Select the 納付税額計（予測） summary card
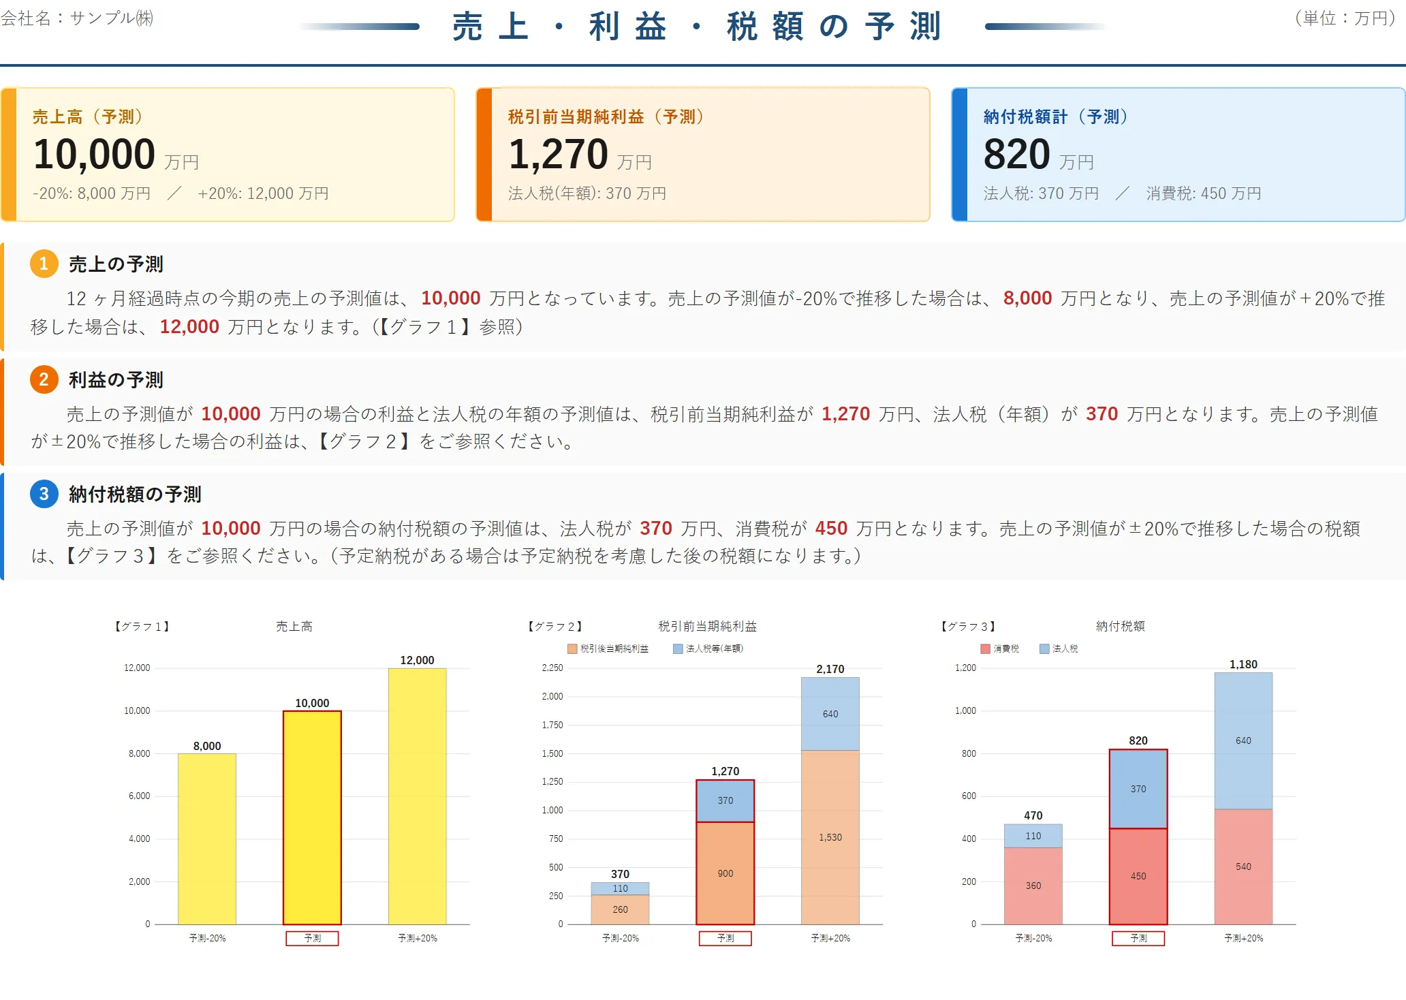This screenshot has height=1000, width=1406. coord(1178,155)
